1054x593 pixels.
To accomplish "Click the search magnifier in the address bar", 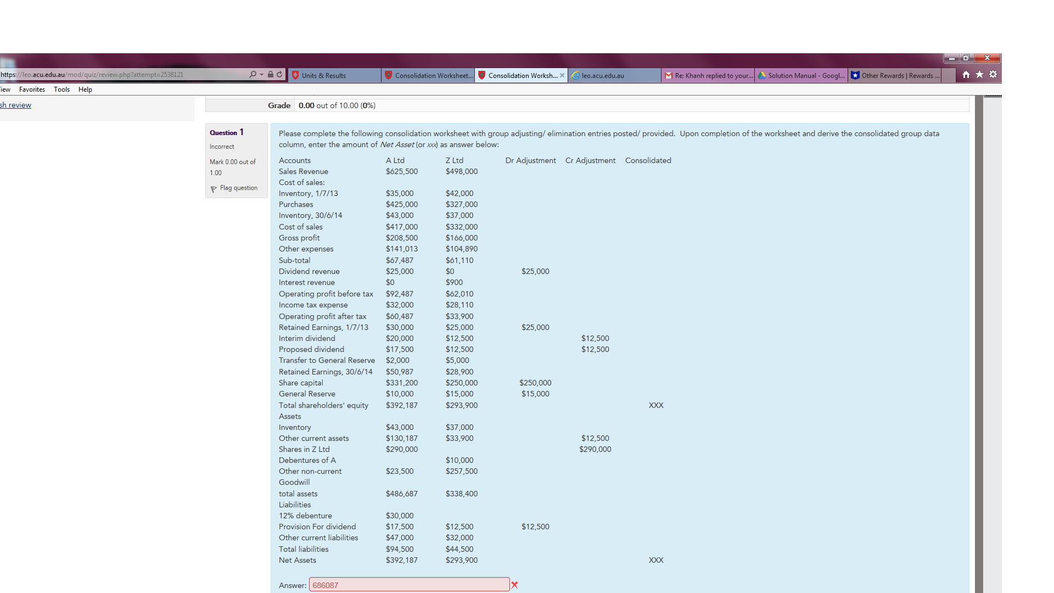I will pos(253,74).
